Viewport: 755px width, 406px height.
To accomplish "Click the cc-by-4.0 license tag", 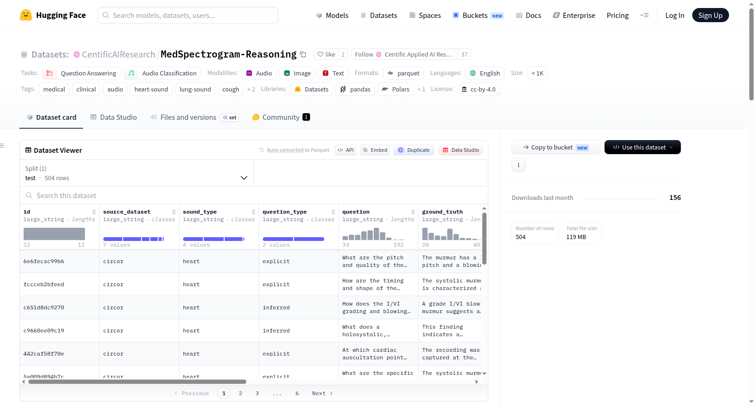I will [478, 89].
